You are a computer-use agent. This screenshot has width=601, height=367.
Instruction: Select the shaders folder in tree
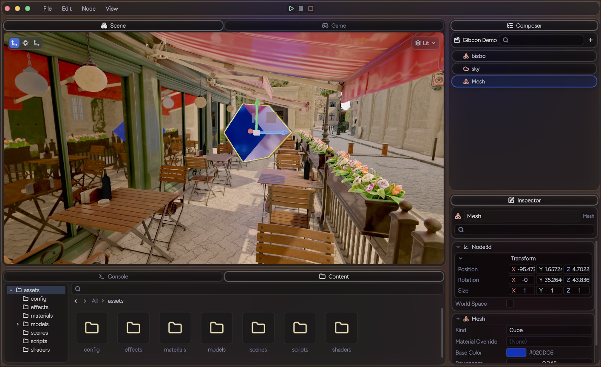pyautogui.click(x=37, y=350)
